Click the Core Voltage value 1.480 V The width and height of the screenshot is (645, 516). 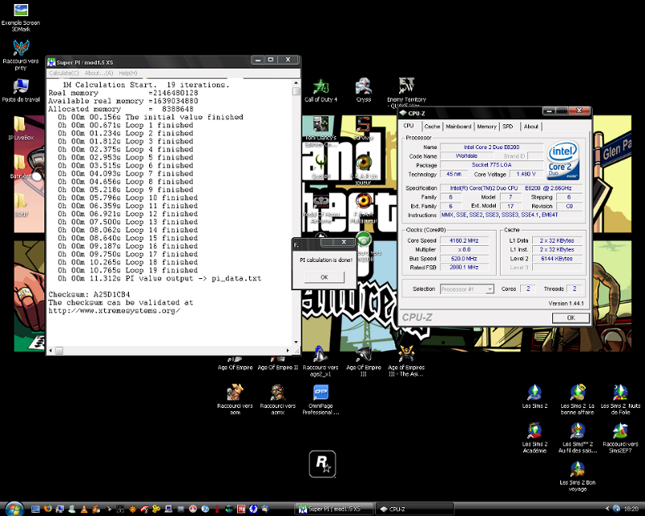coord(526,174)
